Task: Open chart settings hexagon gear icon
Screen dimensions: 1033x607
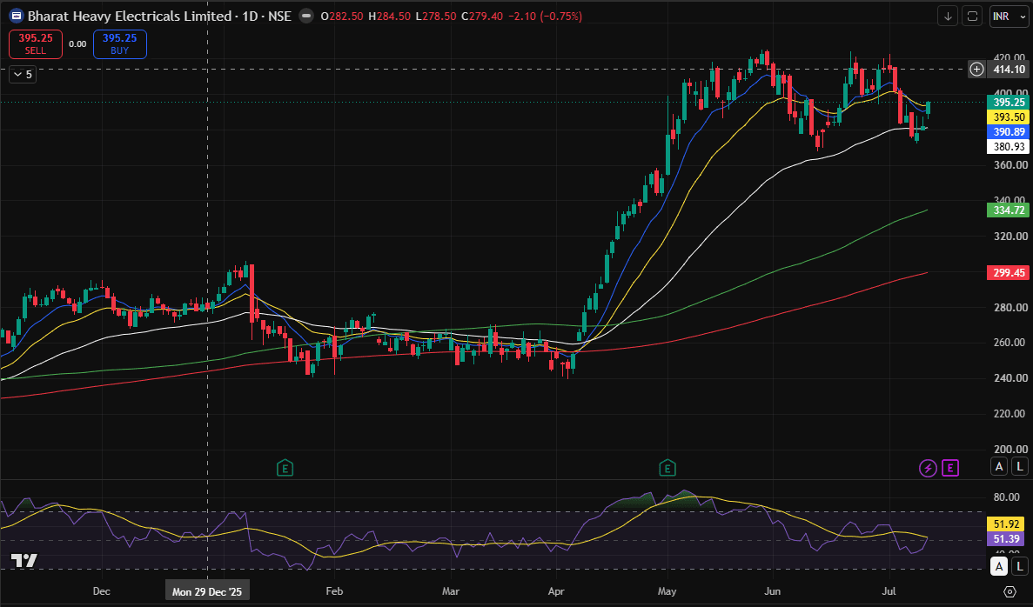Action: click(1010, 591)
